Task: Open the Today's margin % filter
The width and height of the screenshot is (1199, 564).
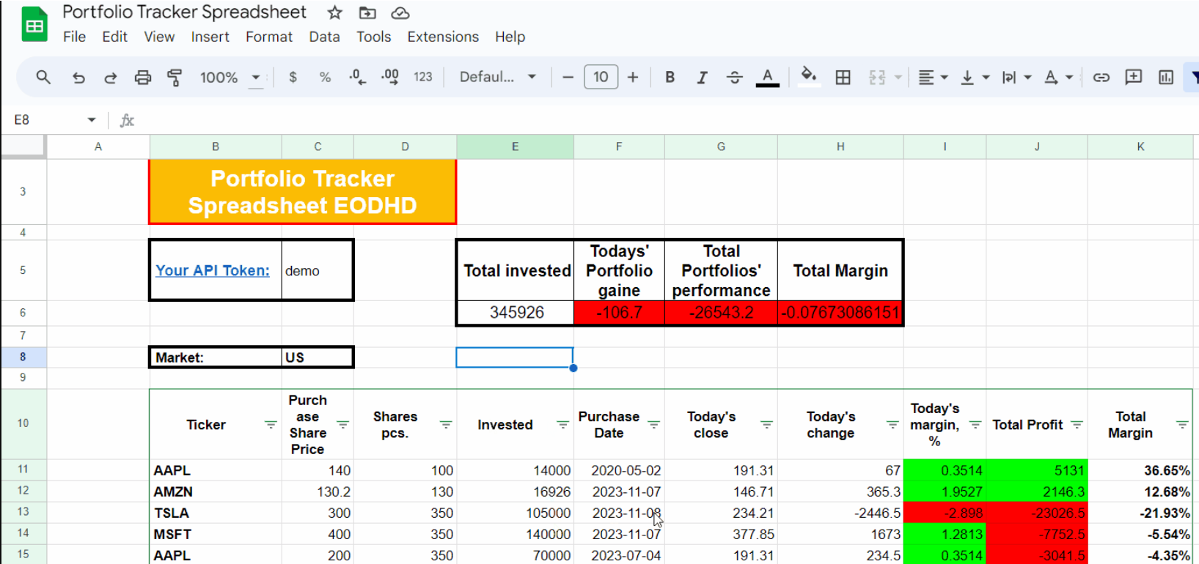Action: click(975, 425)
